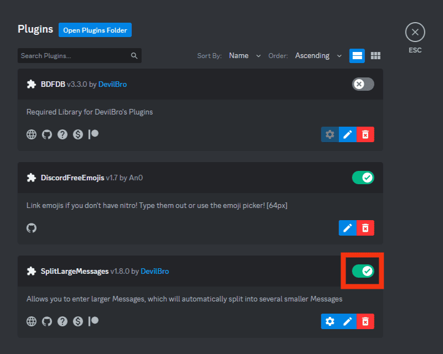This screenshot has width=443, height=354.
Task: Enable the BDFDB plugin toggle
Action: point(363,84)
